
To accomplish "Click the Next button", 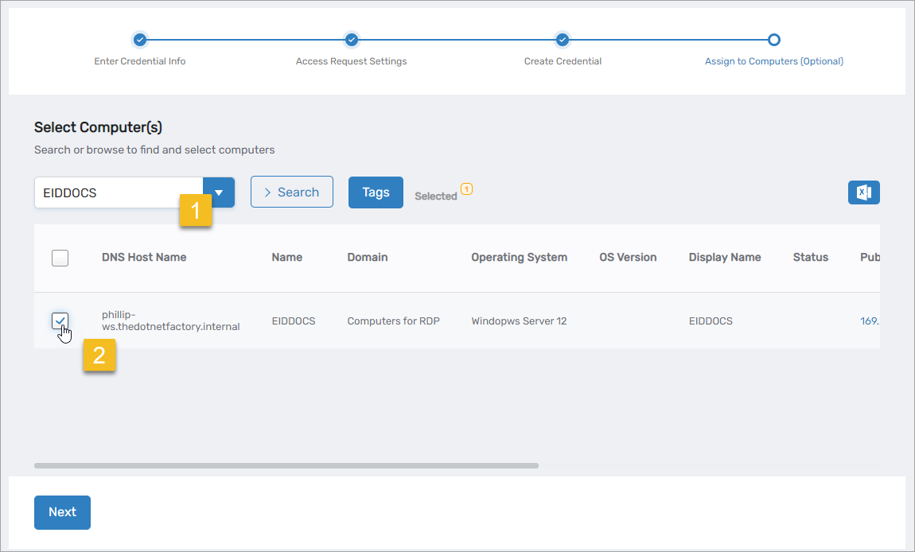I will [62, 512].
